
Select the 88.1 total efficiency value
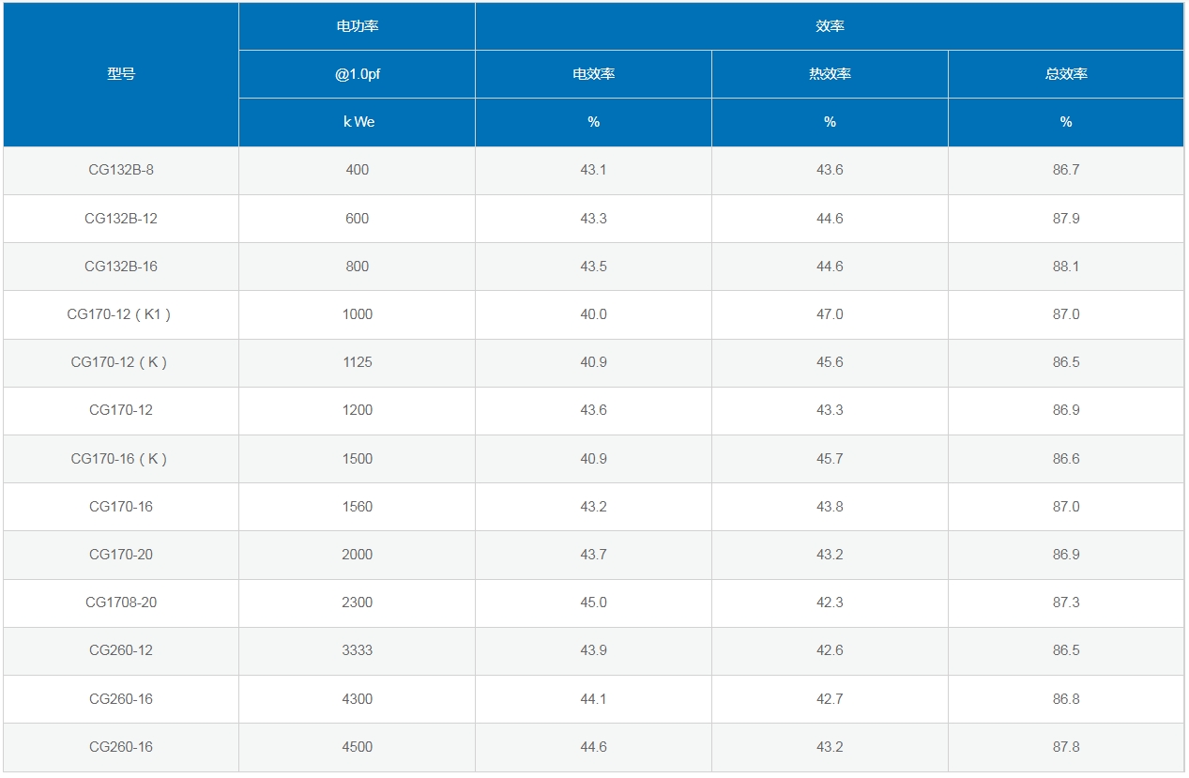(1066, 267)
